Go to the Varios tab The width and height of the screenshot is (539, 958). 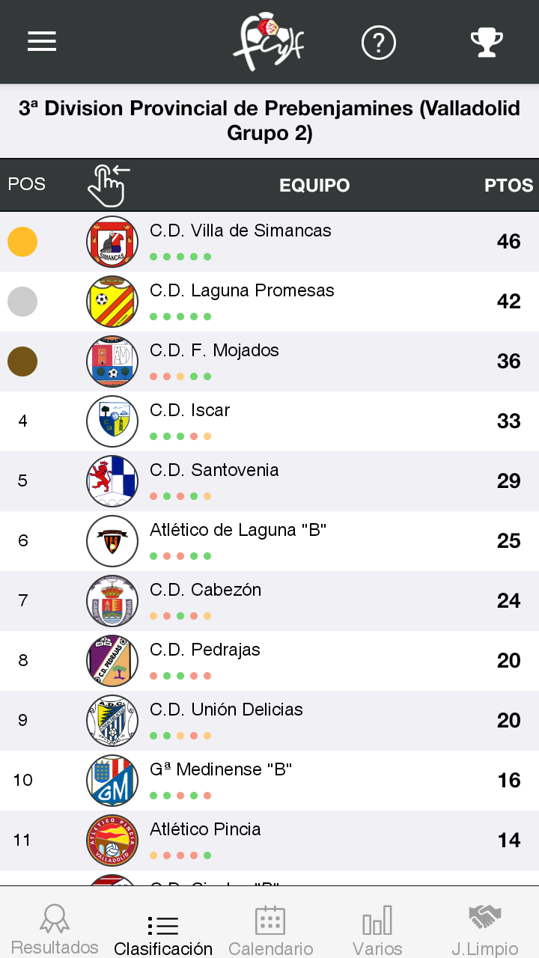[x=377, y=930]
